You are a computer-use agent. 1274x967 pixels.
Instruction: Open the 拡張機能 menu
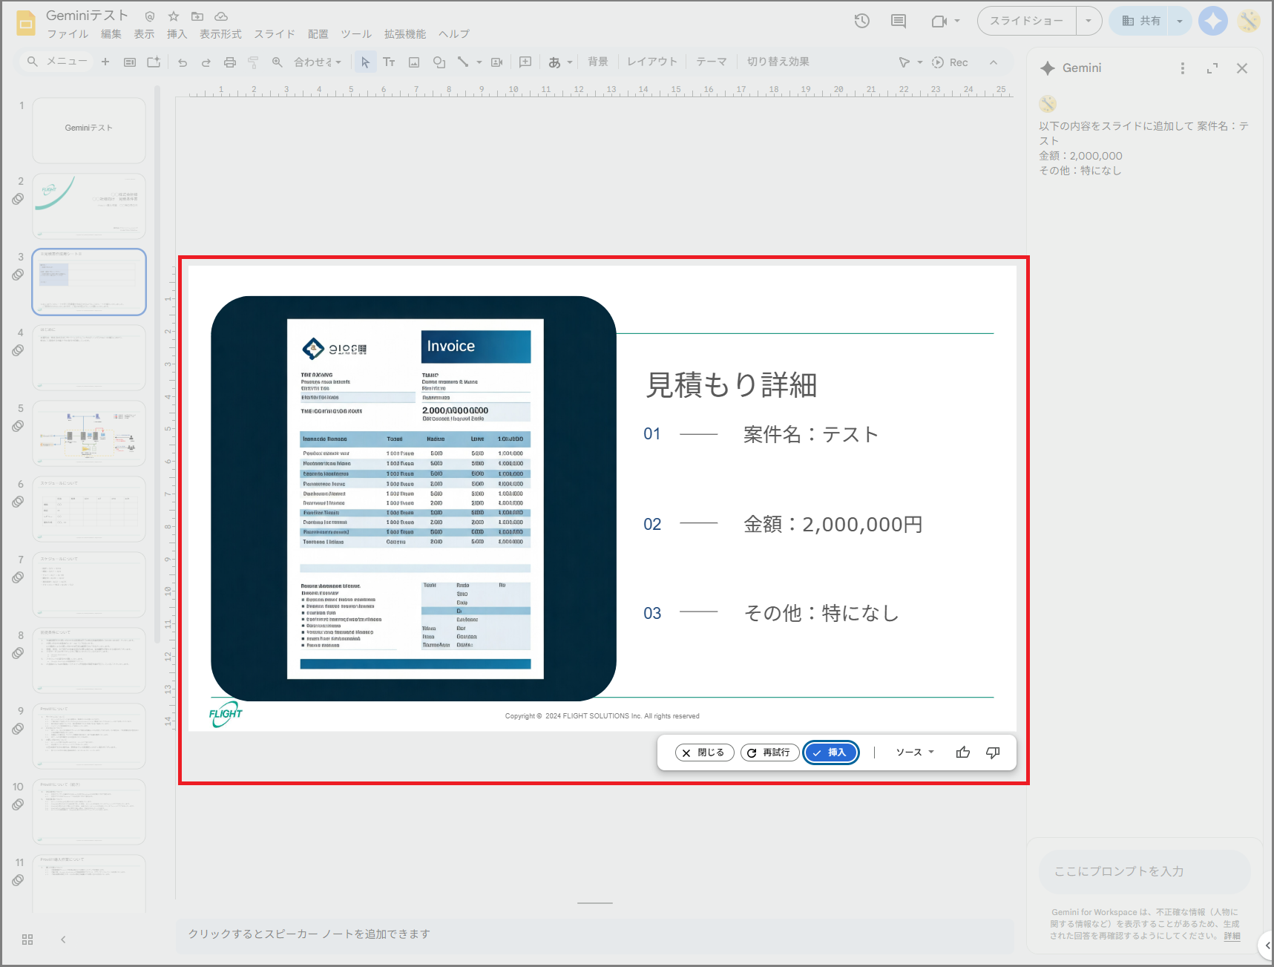[405, 34]
